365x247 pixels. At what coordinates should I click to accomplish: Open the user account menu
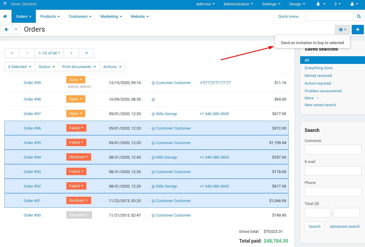pyautogui.click(x=354, y=4)
